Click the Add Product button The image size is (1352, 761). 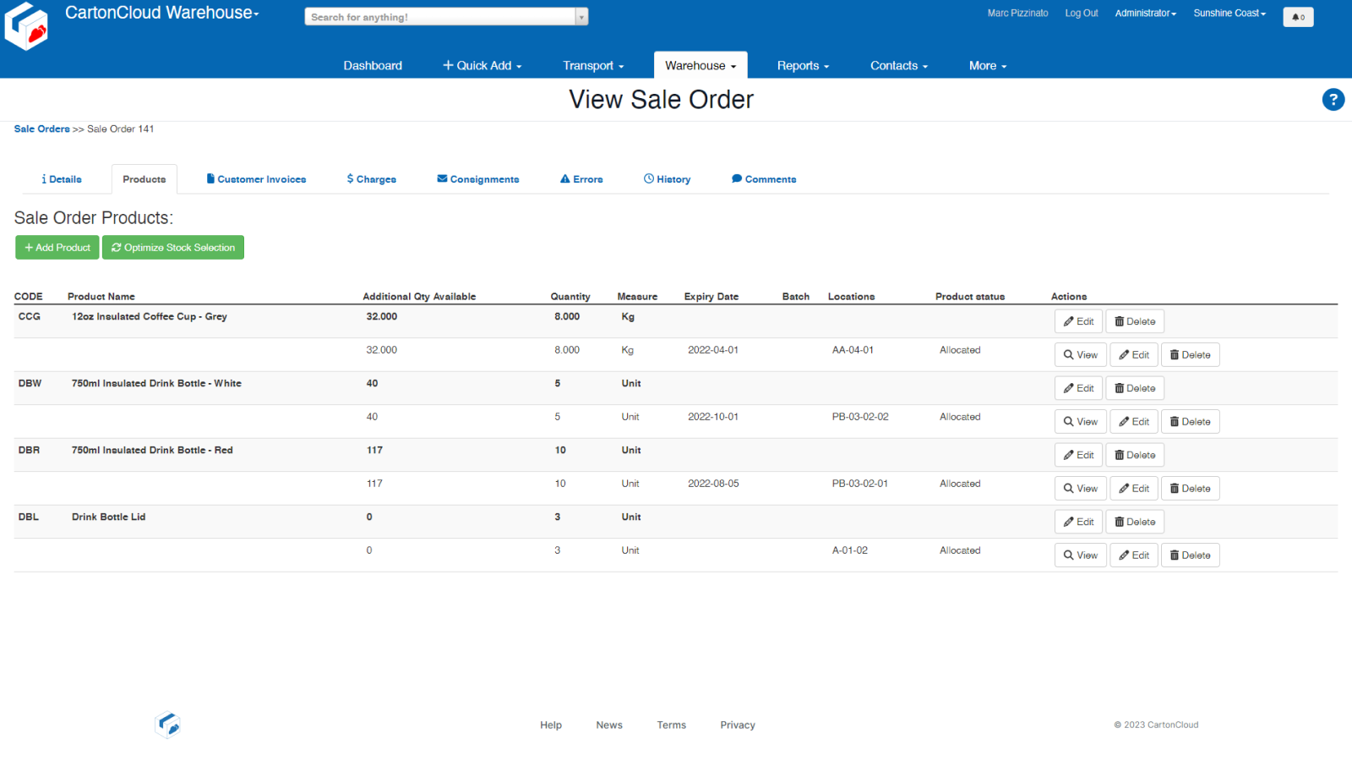click(57, 248)
